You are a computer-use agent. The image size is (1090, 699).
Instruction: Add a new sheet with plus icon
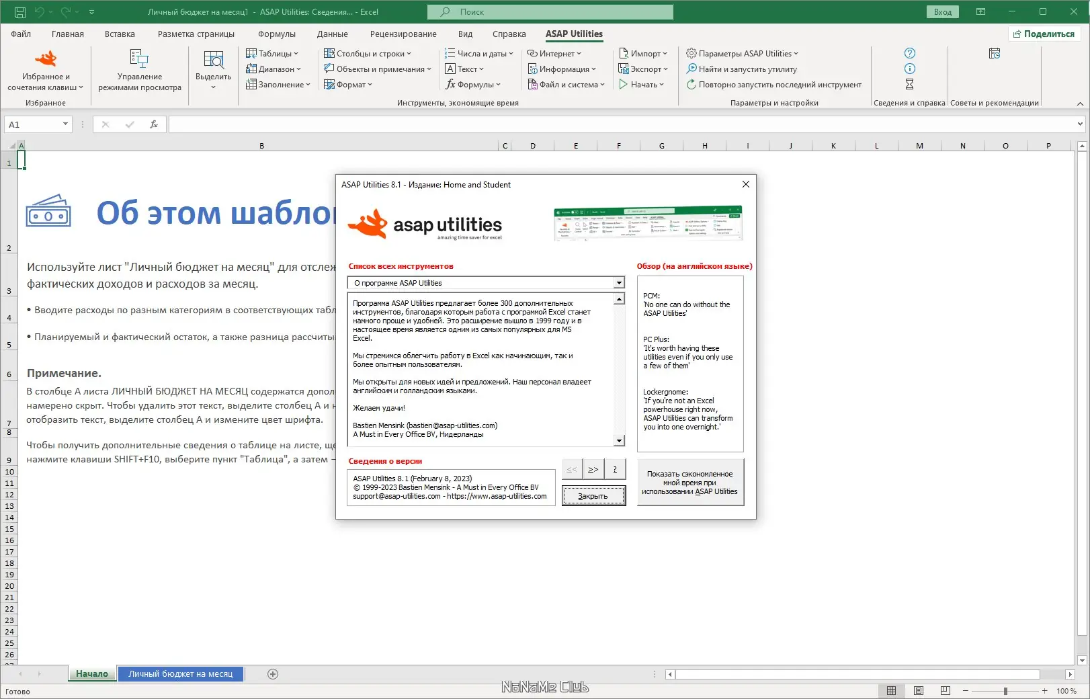click(273, 674)
